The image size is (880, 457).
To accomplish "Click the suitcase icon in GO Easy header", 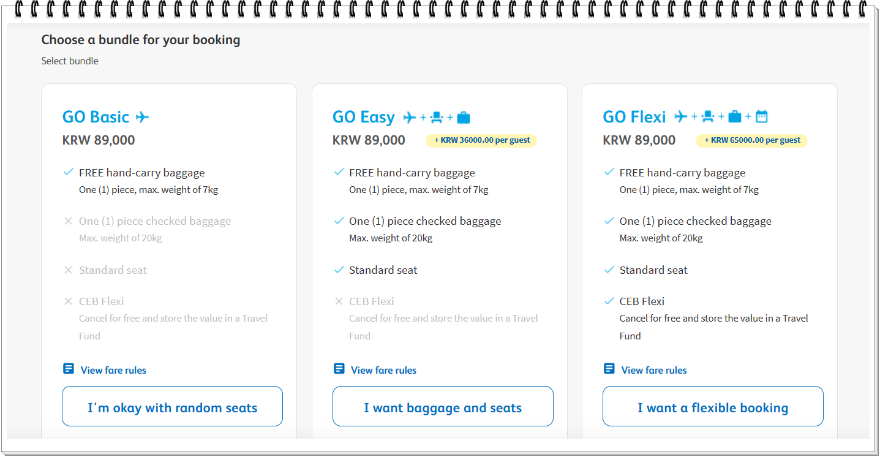I will (464, 117).
